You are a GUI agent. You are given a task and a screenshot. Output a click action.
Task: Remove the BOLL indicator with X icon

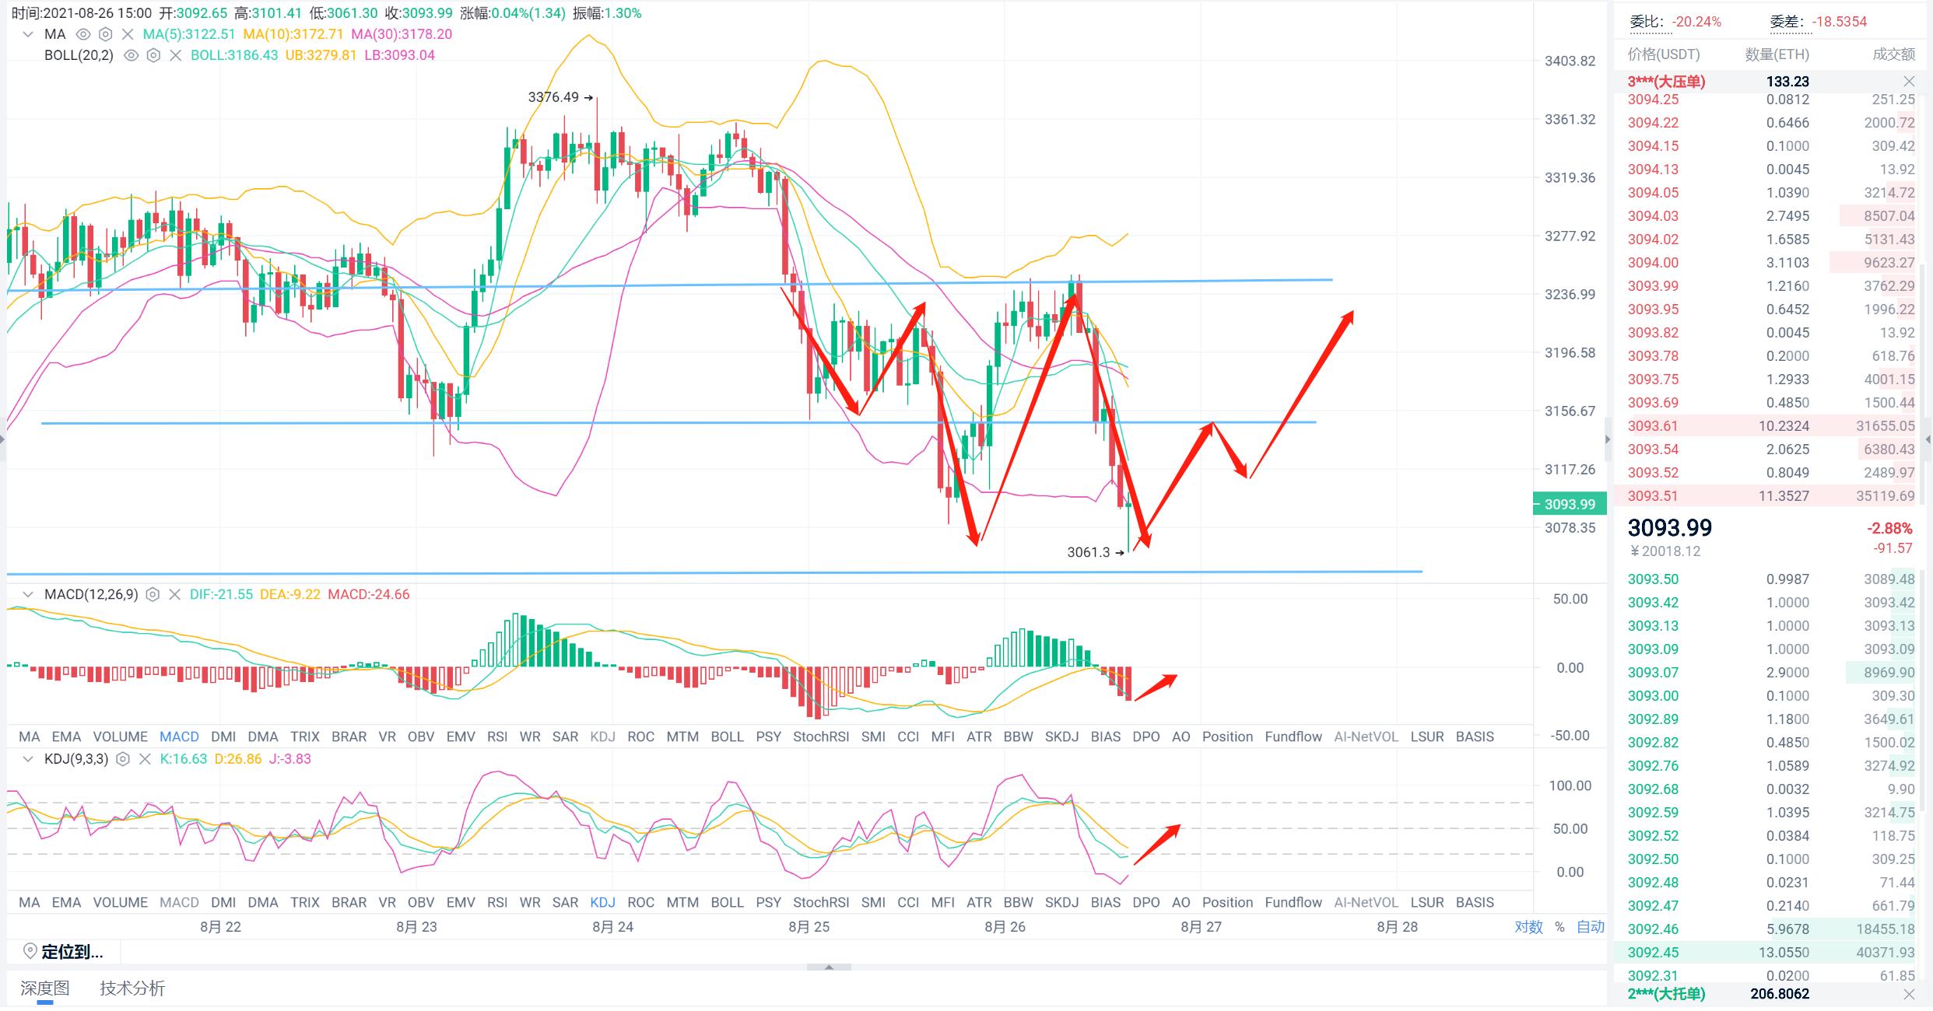coord(175,55)
